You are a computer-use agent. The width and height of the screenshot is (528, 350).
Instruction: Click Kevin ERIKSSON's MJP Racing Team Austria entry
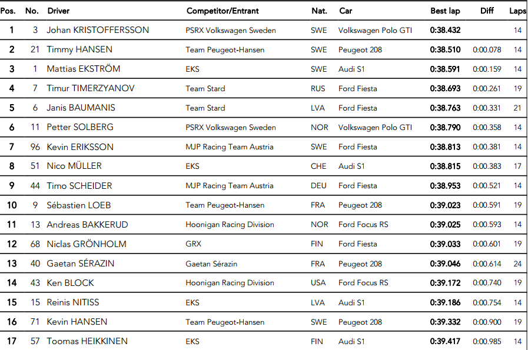(229, 147)
